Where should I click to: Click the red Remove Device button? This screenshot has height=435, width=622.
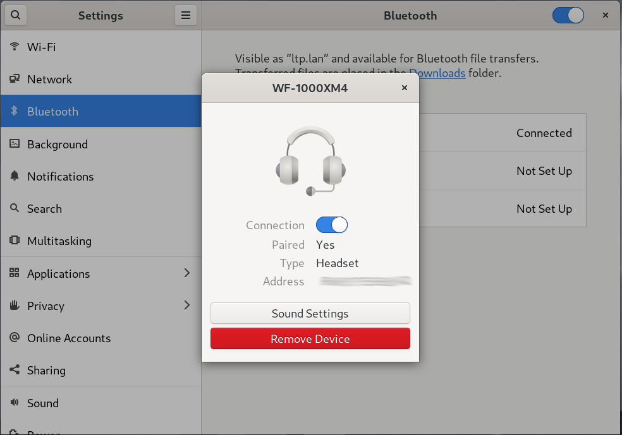pos(310,339)
